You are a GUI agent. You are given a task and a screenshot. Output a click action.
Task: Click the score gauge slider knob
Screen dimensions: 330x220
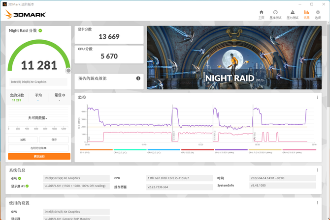pos(68,71)
